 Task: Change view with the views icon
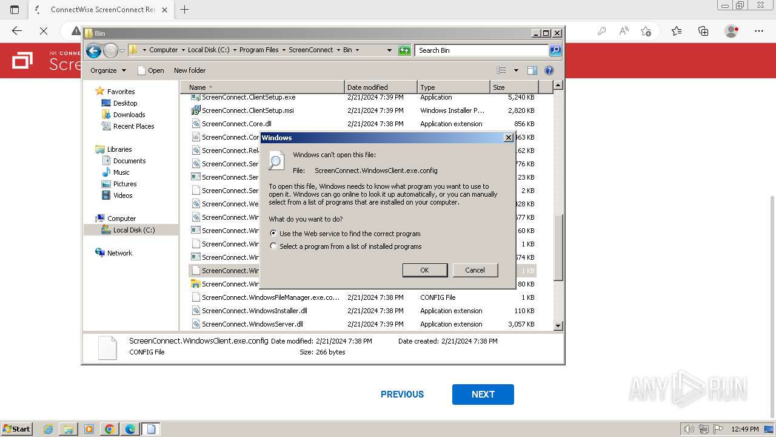[501, 70]
